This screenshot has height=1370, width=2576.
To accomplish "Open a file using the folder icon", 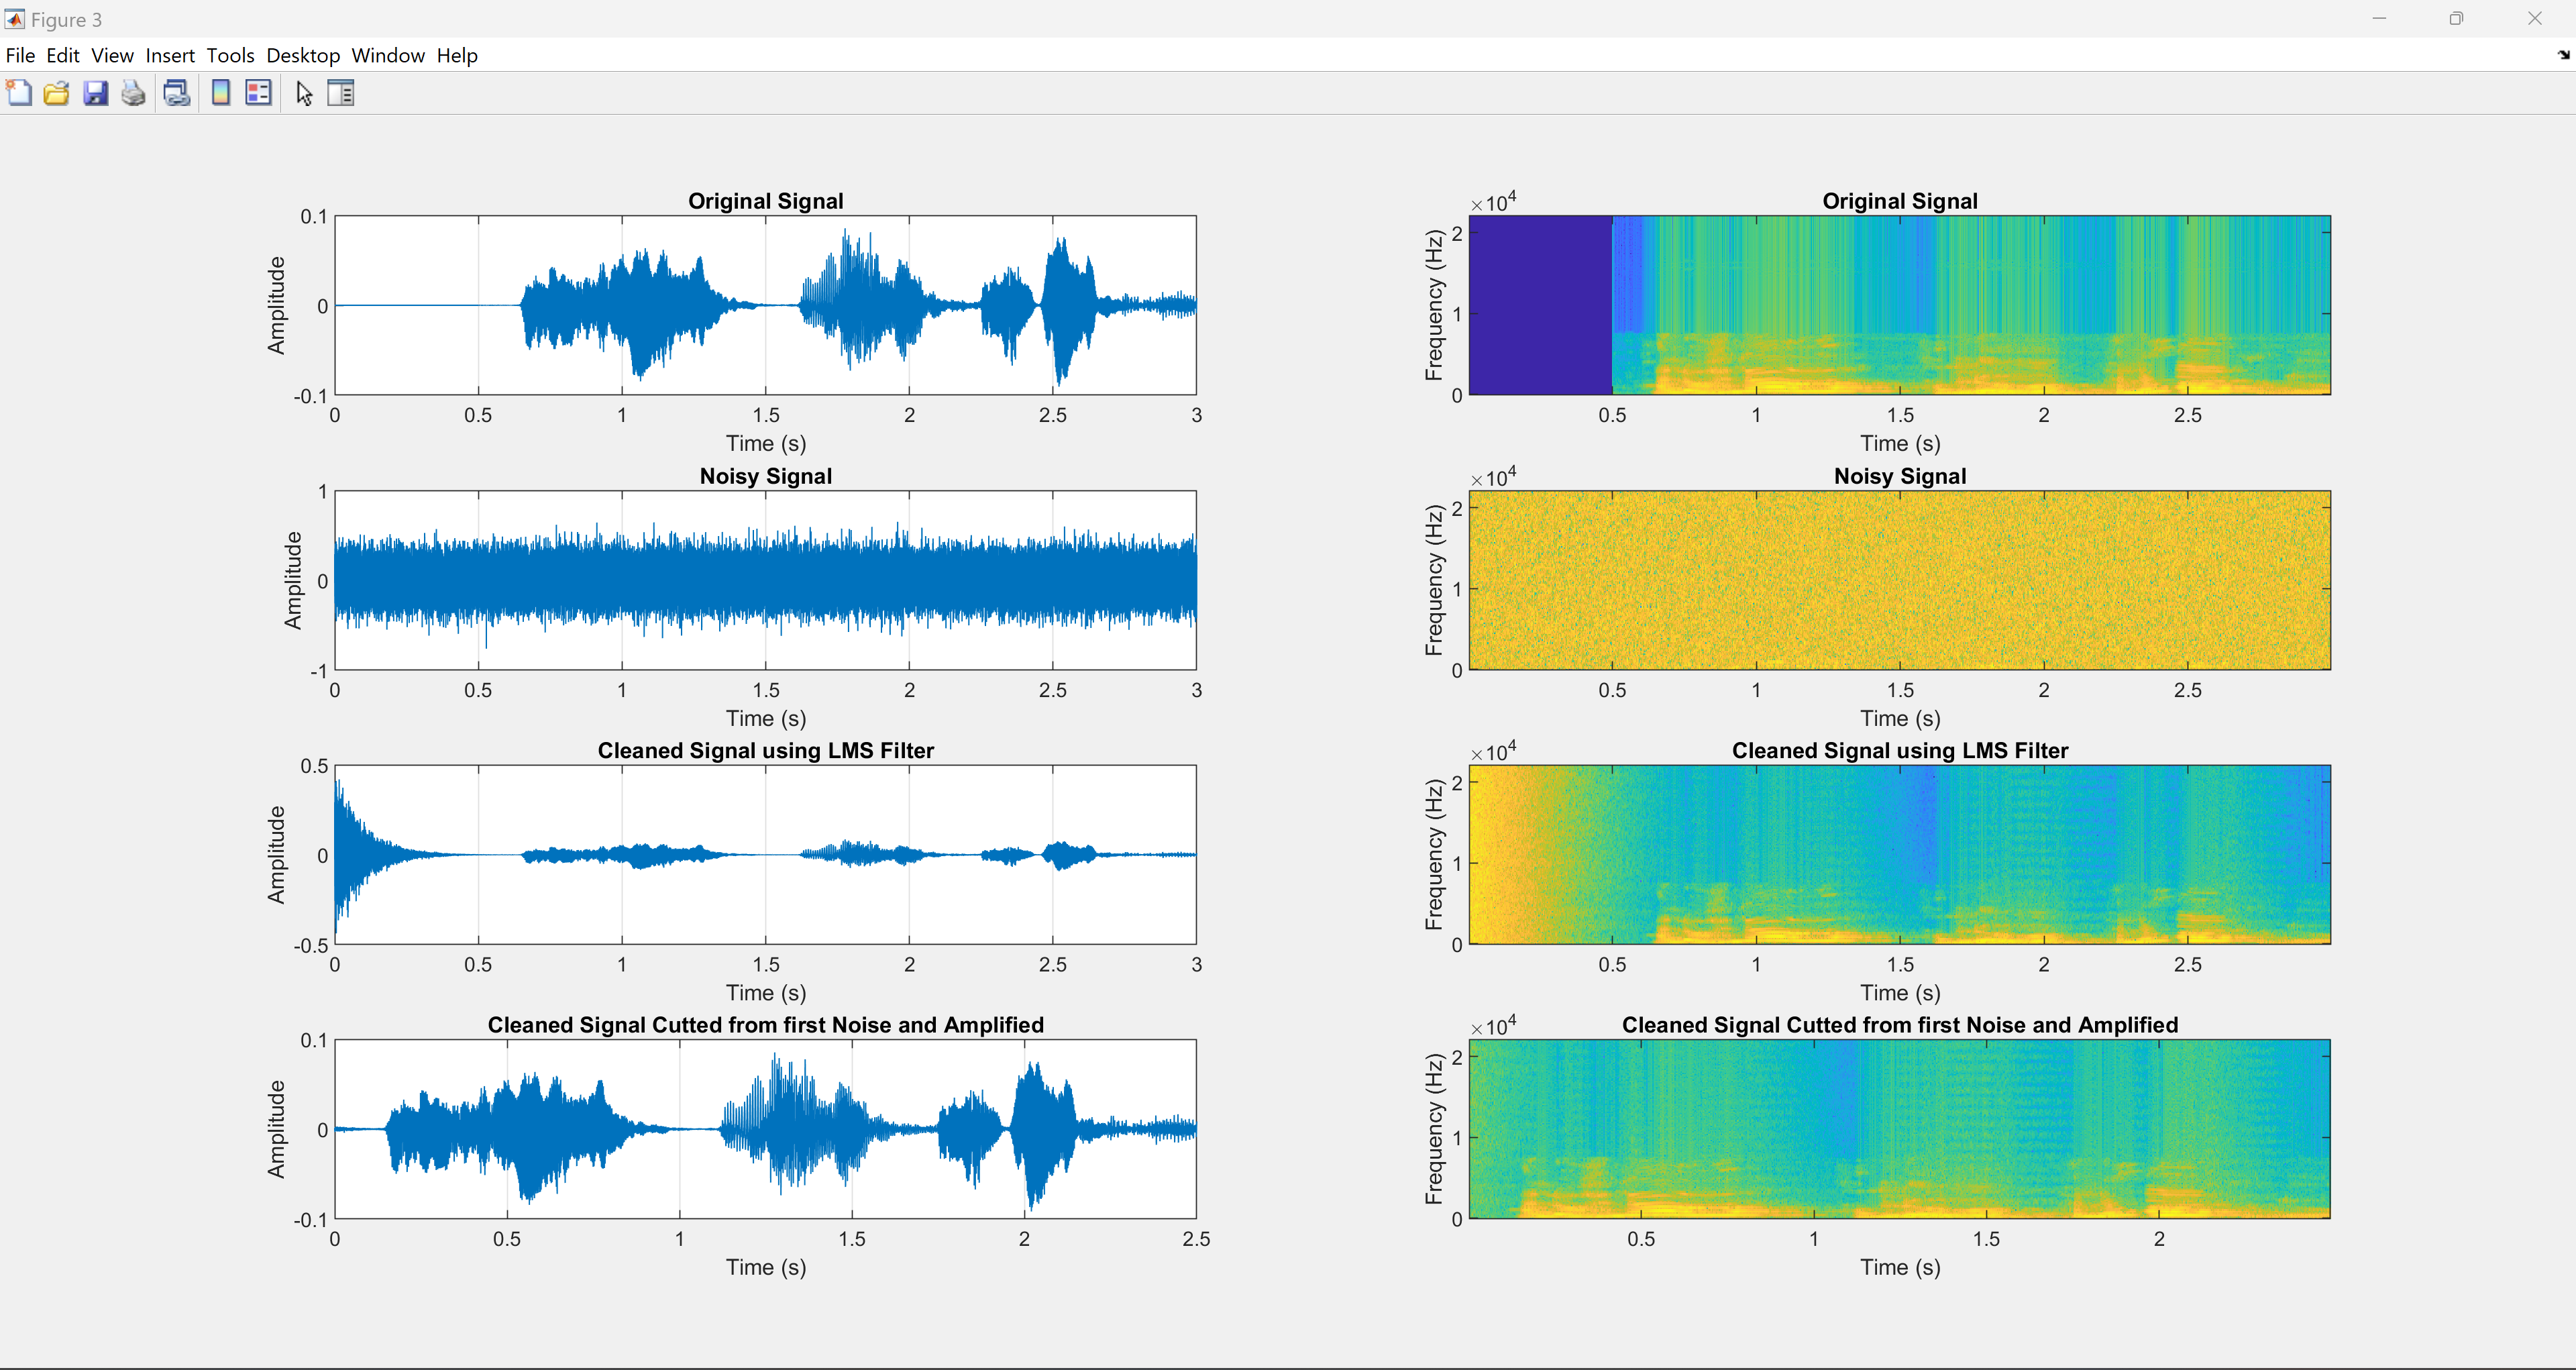I will pos(57,93).
